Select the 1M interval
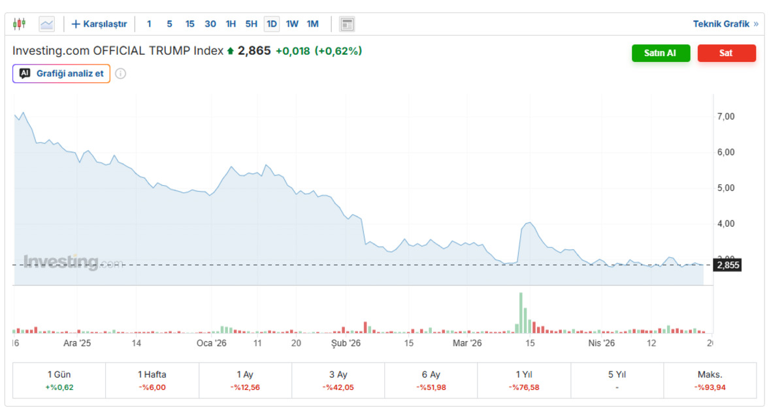 pyautogui.click(x=313, y=24)
